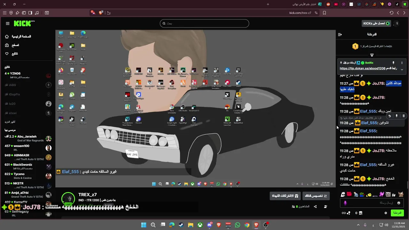Open ABNMASR recommended channel
409x230 pixels.
pyautogui.click(x=27, y=157)
